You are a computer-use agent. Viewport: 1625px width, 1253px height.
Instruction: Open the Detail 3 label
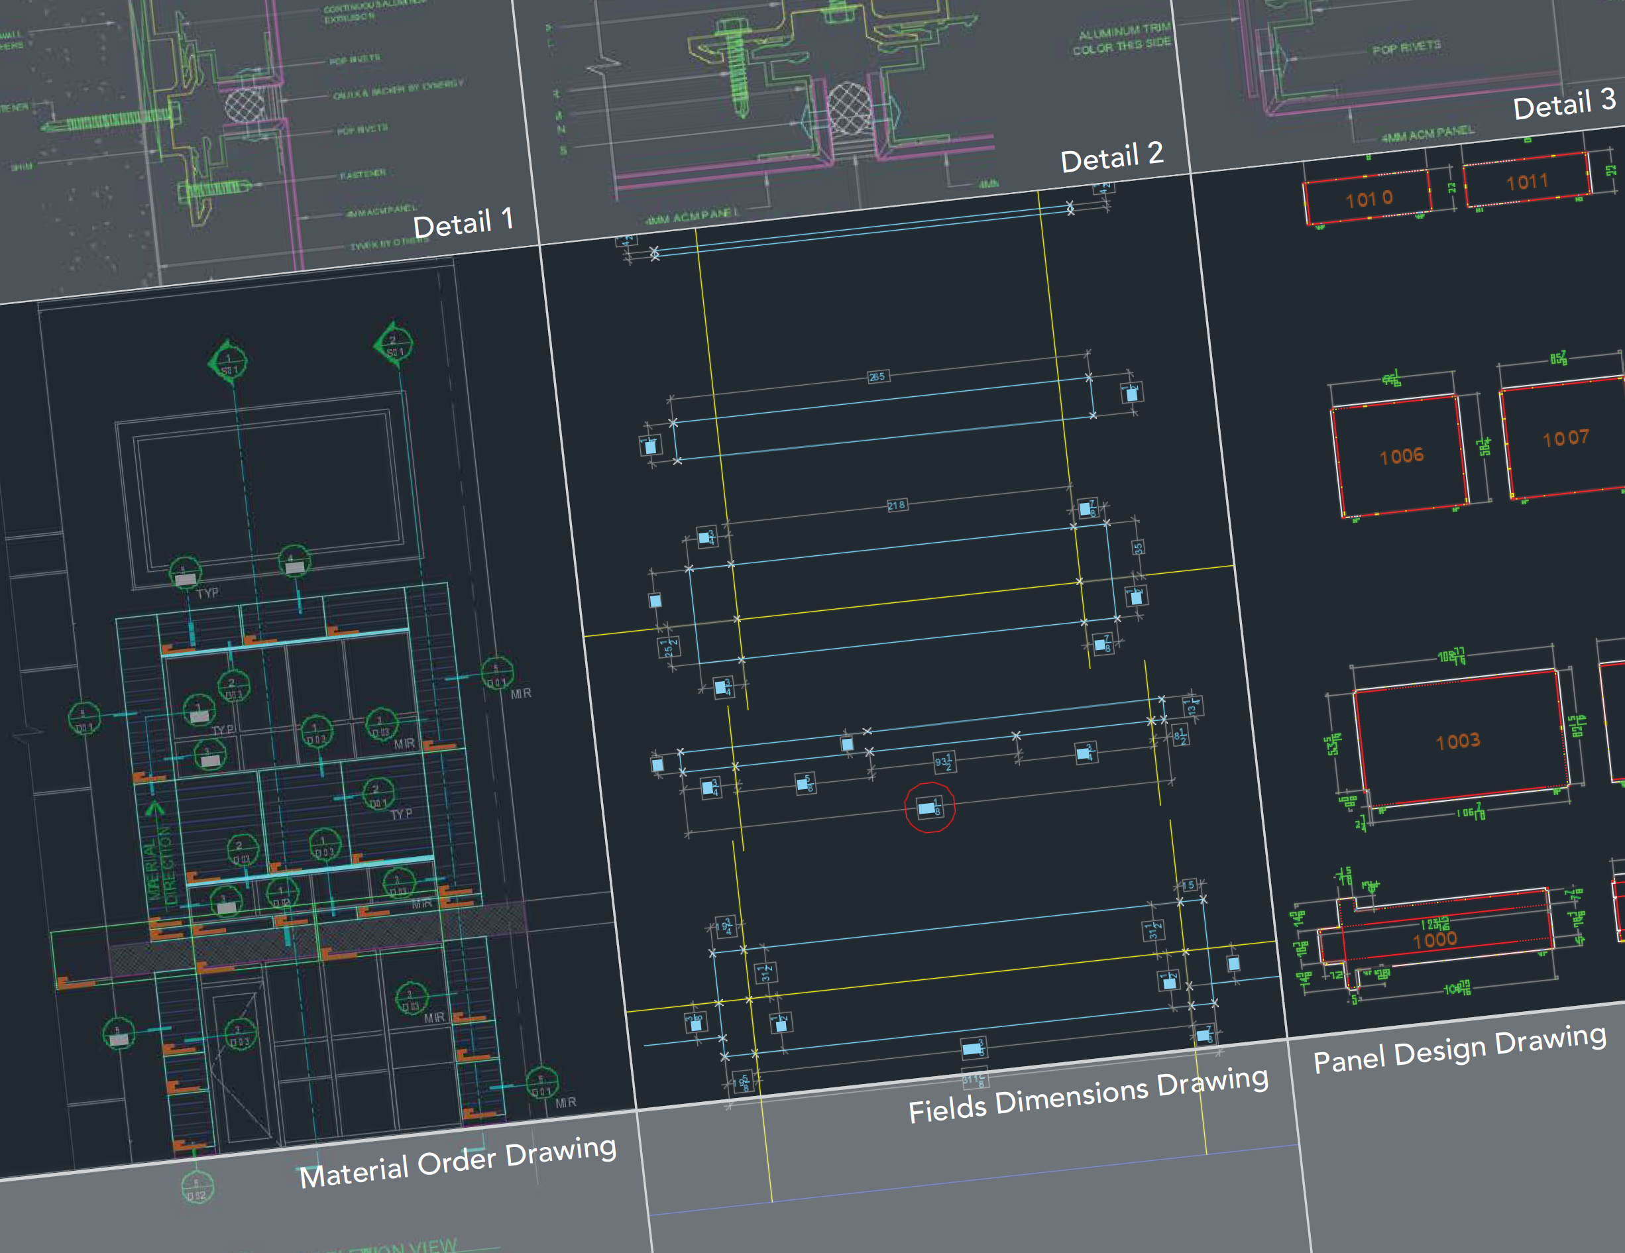[x=1564, y=104]
